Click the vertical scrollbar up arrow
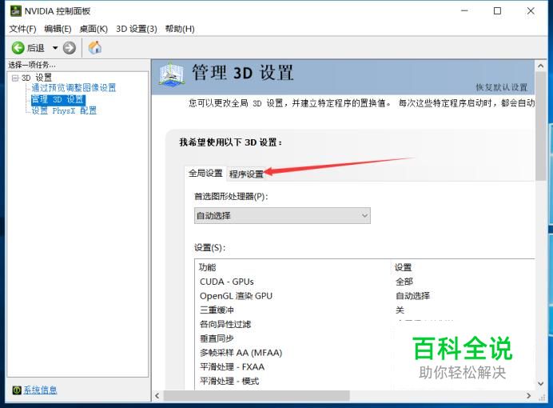This screenshot has height=408, width=553. coord(541,66)
